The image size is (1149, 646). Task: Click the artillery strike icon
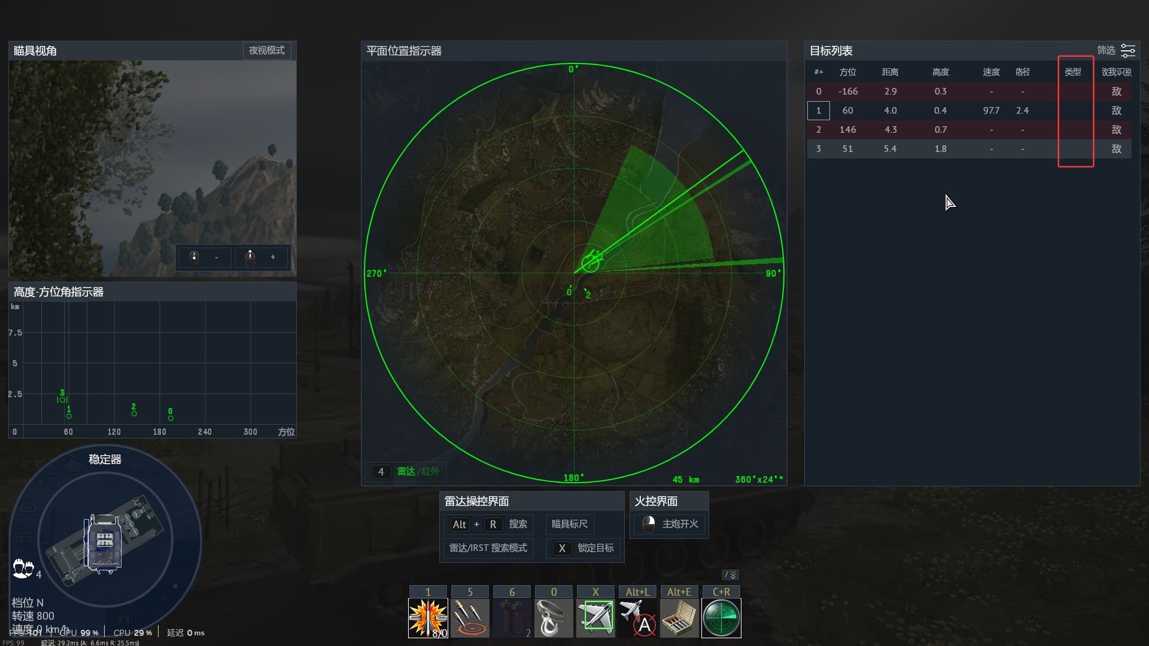click(x=470, y=618)
